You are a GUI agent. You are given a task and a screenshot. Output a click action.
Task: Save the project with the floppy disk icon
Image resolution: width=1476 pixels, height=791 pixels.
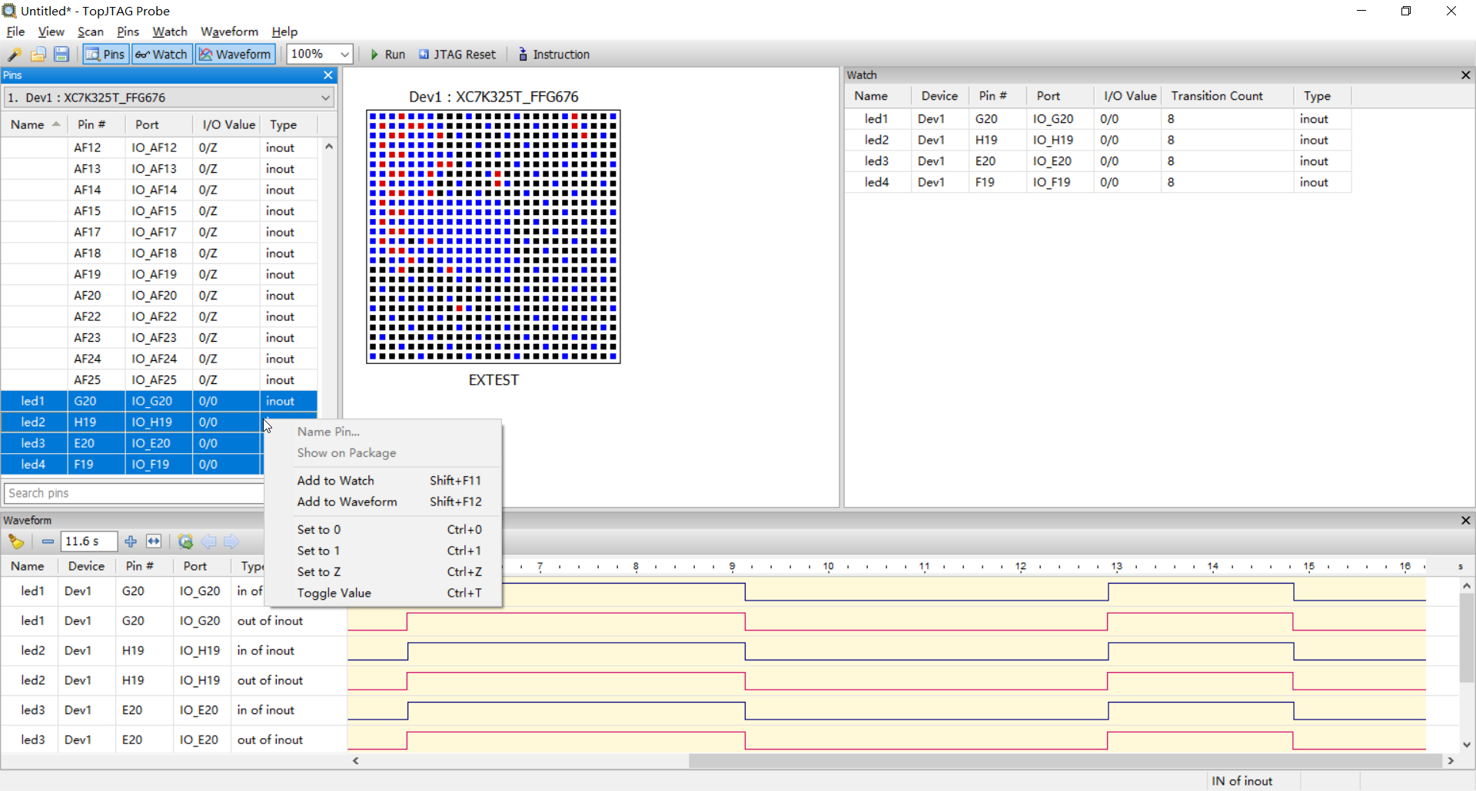click(61, 55)
